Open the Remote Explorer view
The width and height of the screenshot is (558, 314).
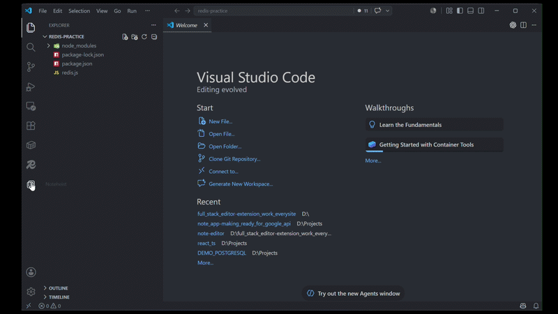[31, 106]
